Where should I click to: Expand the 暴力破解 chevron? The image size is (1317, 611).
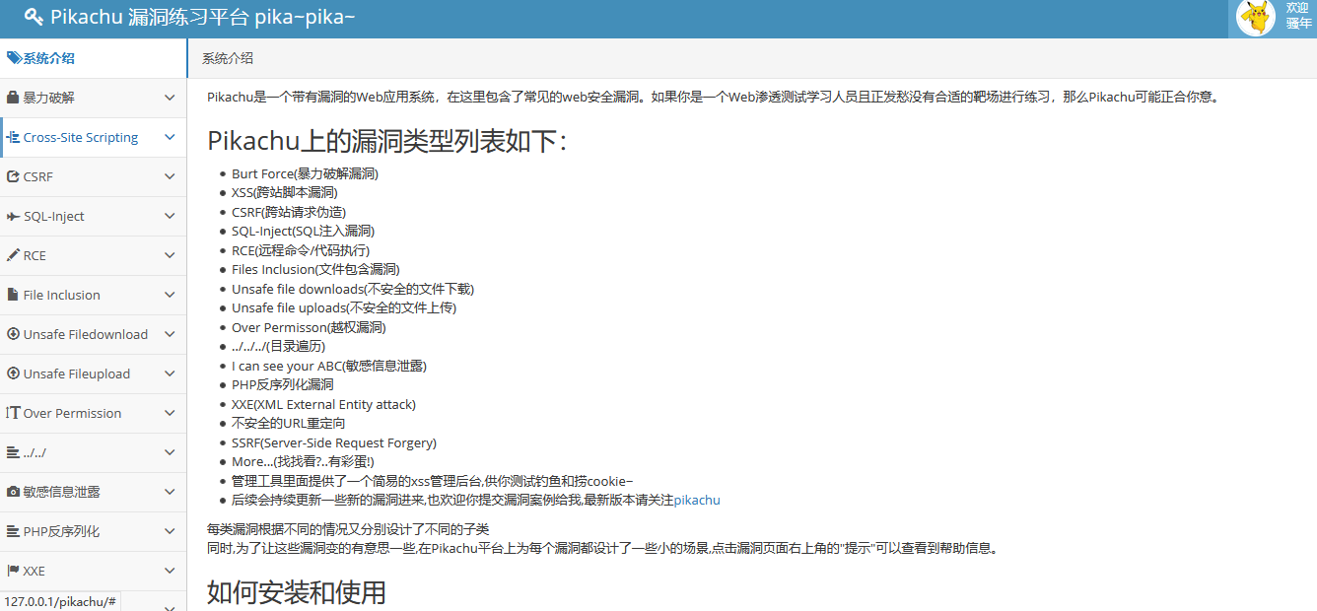pos(170,98)
